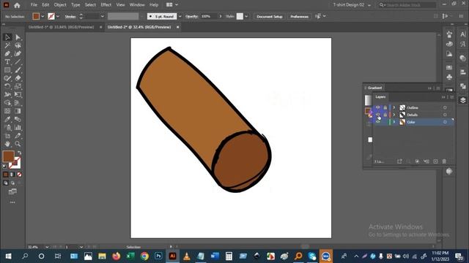Select the Slice tool
The width and height of the screenshot is (469, 263).
coord(18,136)
